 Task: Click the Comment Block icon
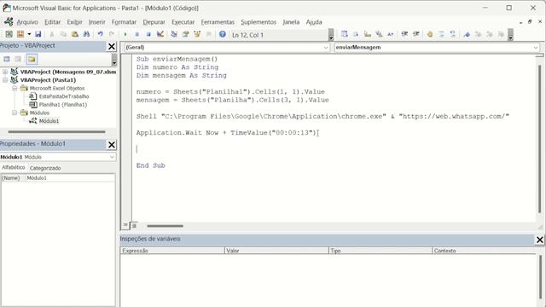point(441,34)
